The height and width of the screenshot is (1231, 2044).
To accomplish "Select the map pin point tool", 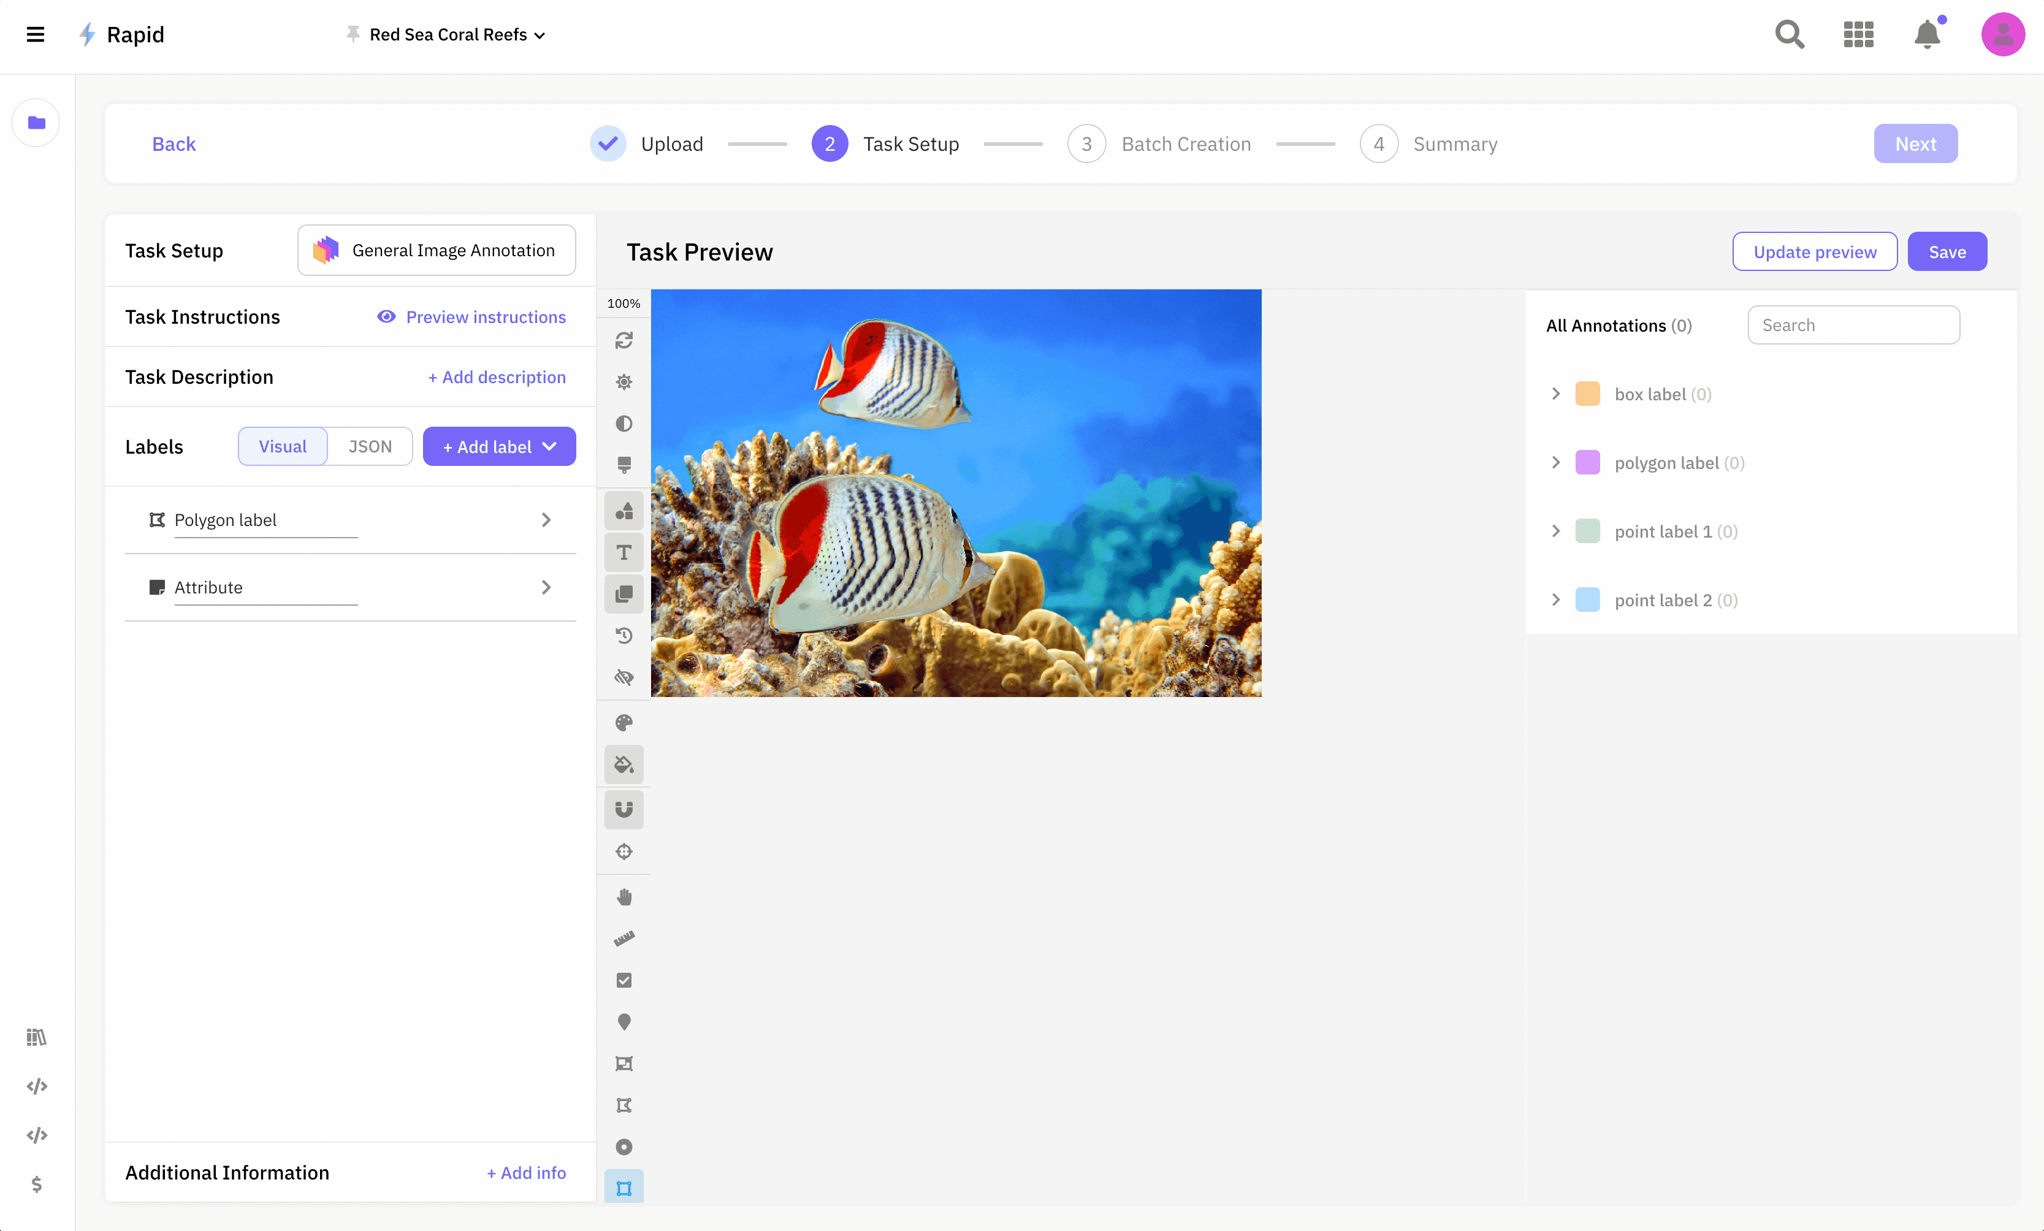I will point(624,1022).
